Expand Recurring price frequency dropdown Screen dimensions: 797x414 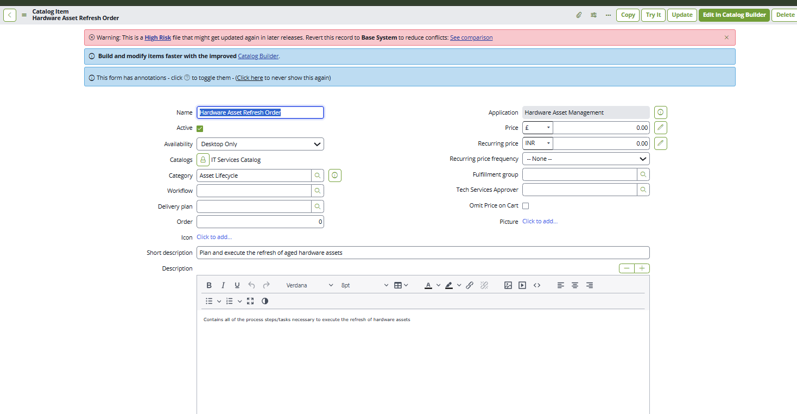click(x=585, y=159)
